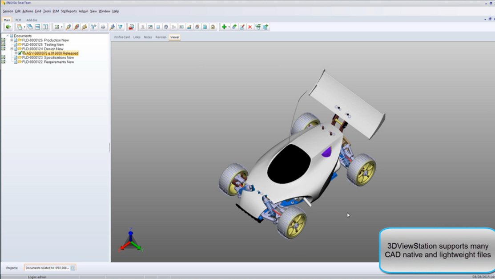Open the Actions menu
Image resolution: width=495 pixels, height=279 pixels.
coord(28,11)
